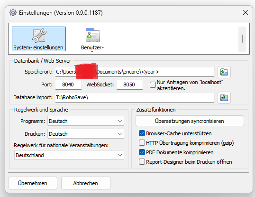Viewport: 255px width, 197px height.
Task: Click the Übernehmen button
Action: 33,183
